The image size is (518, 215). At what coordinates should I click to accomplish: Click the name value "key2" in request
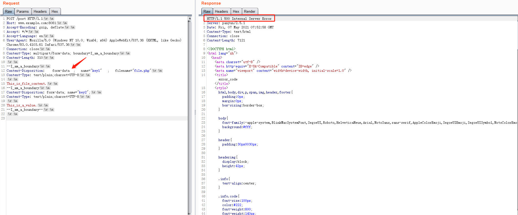[83, 92]
